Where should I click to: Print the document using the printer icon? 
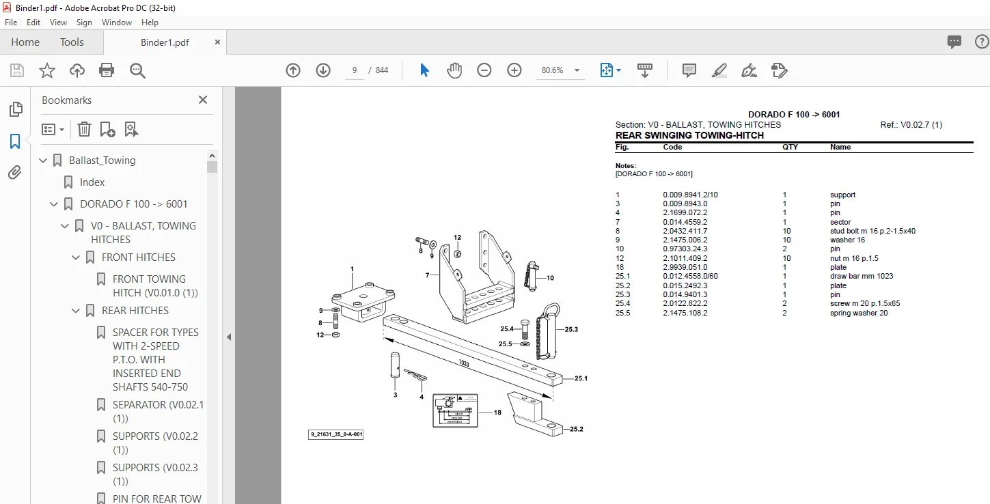[x=107, y=70]
